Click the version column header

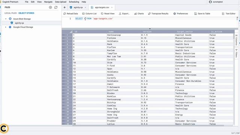pyautogui.click(x=158, y=31)
